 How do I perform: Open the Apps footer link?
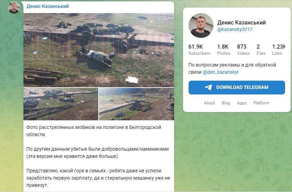tap(242, 103)
